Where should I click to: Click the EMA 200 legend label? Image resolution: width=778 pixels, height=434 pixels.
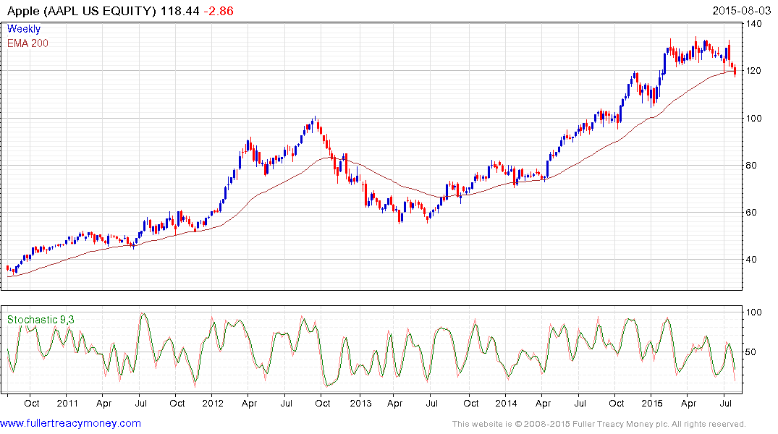tap(28, 43)
